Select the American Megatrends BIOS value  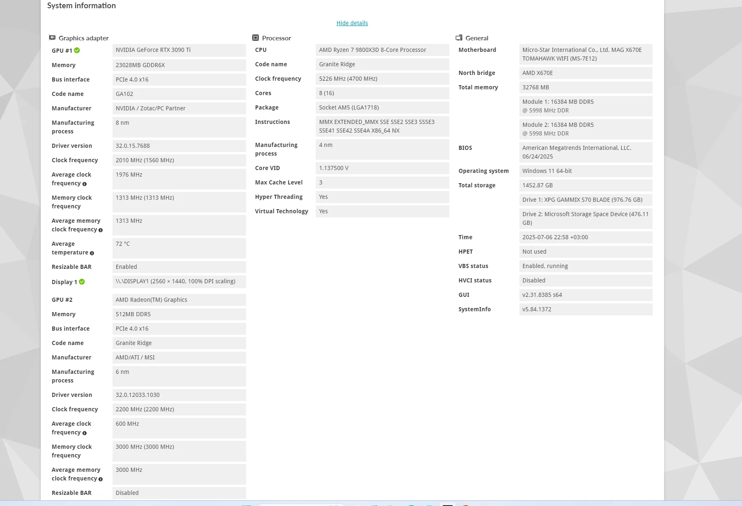586,152
